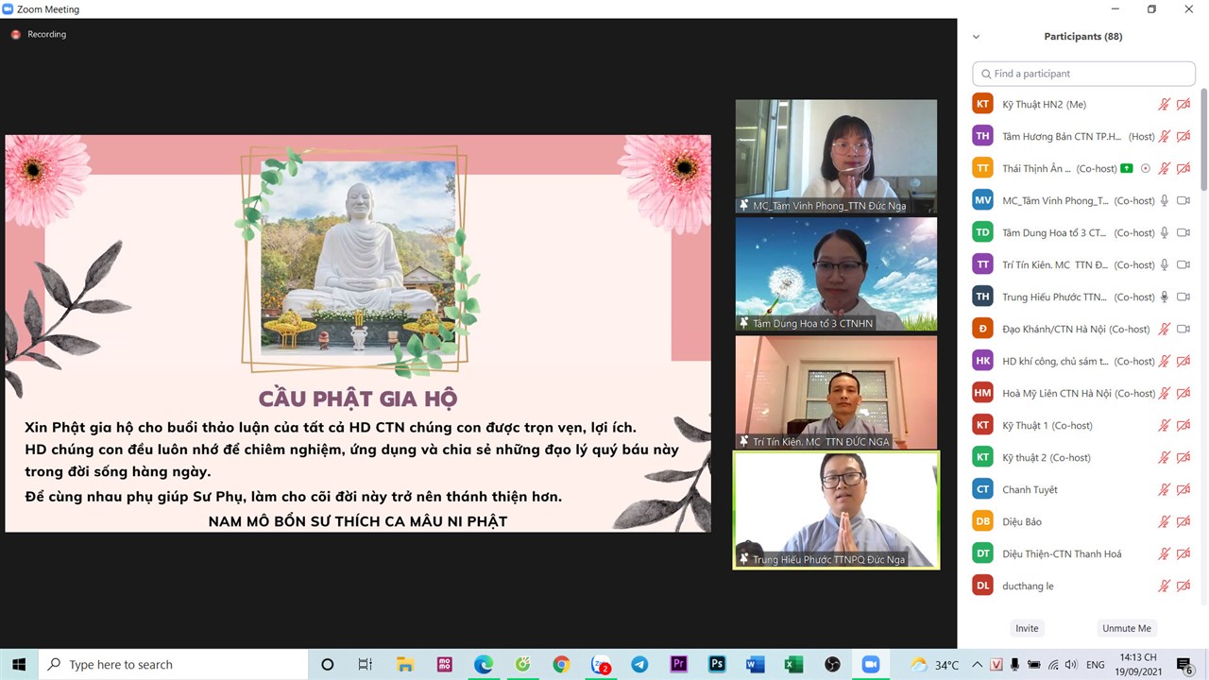Click muted mic icon for Tâm Hương Bản host
The height and width of the screenshot is (680, 1209).
tap(1165, 137)
